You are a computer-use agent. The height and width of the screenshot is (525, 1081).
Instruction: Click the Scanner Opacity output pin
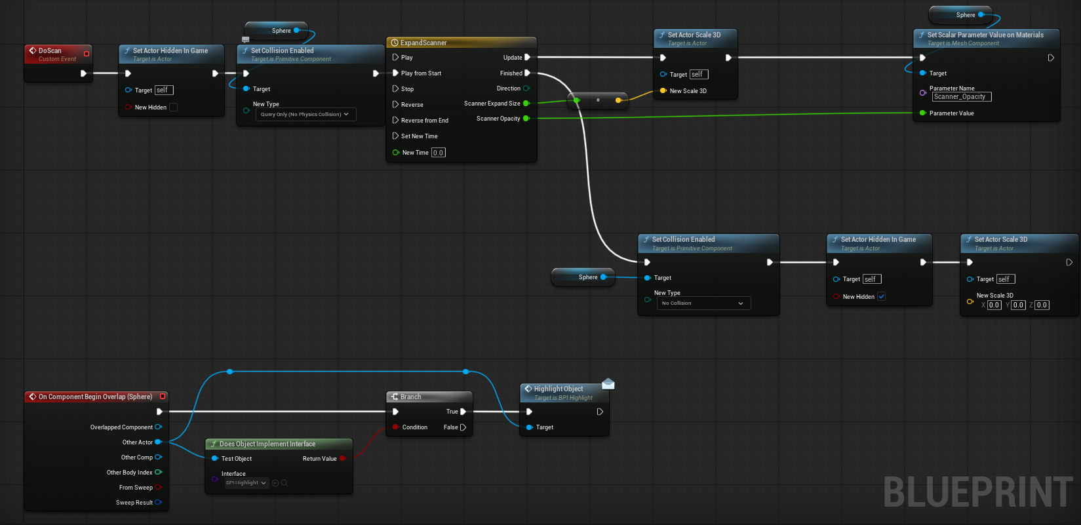pyautogui.click(x=526, y=119)
